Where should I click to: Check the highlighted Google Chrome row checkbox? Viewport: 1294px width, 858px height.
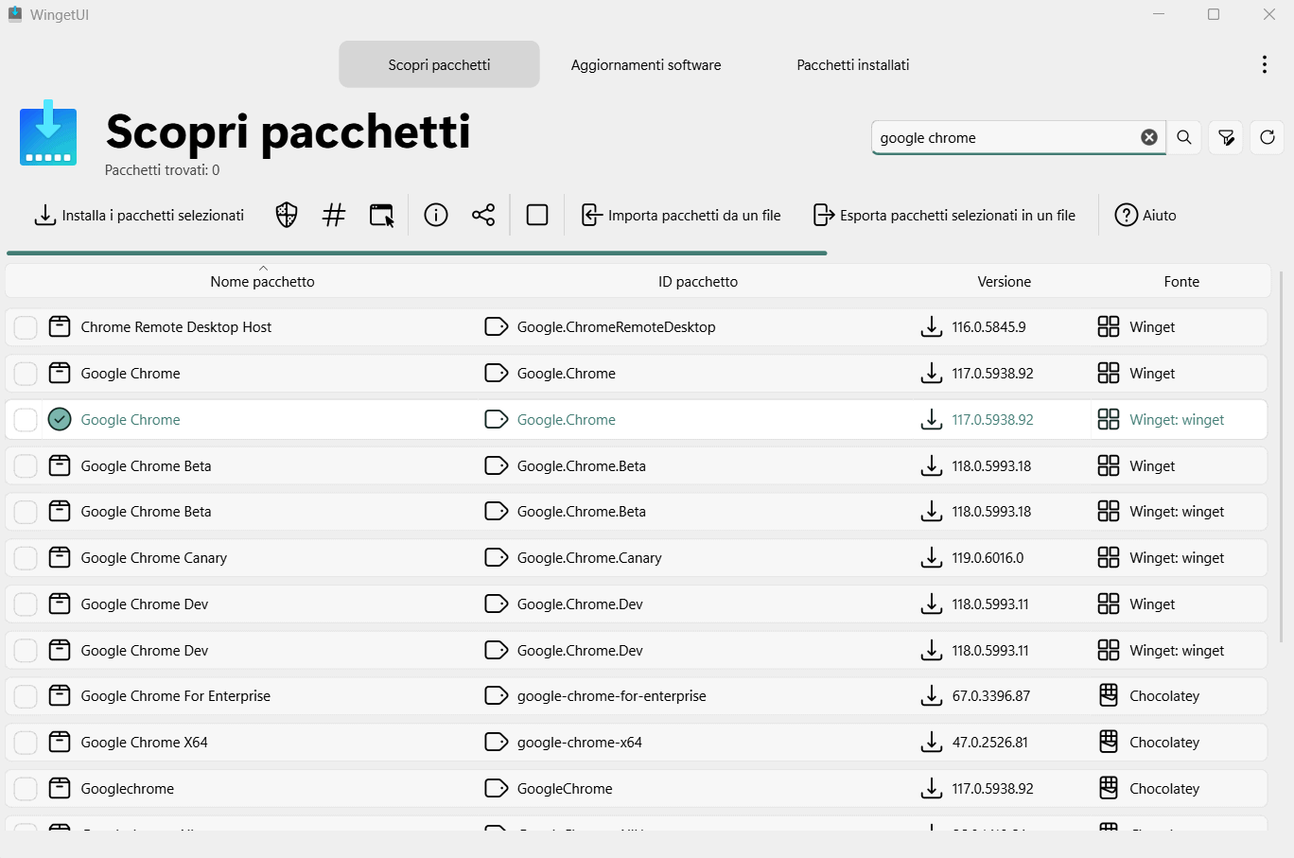pos(26,420)
